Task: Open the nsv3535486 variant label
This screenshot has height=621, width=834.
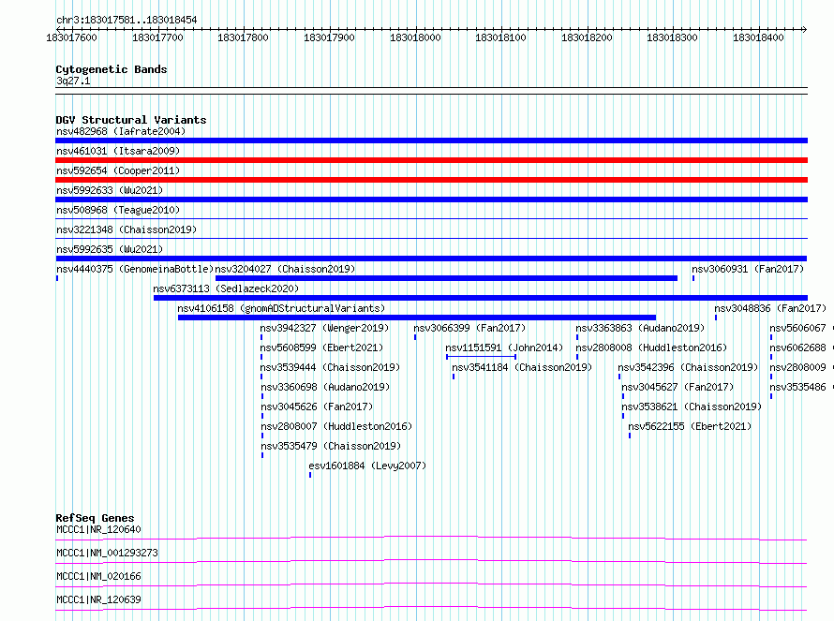Action: 797,387
